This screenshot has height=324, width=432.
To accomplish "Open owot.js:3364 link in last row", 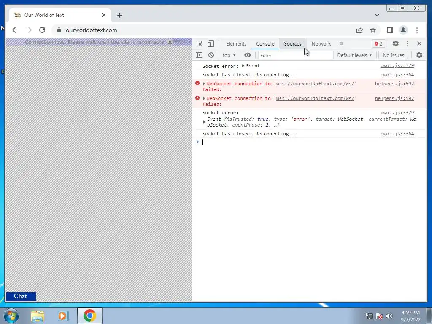I will 397,134.
